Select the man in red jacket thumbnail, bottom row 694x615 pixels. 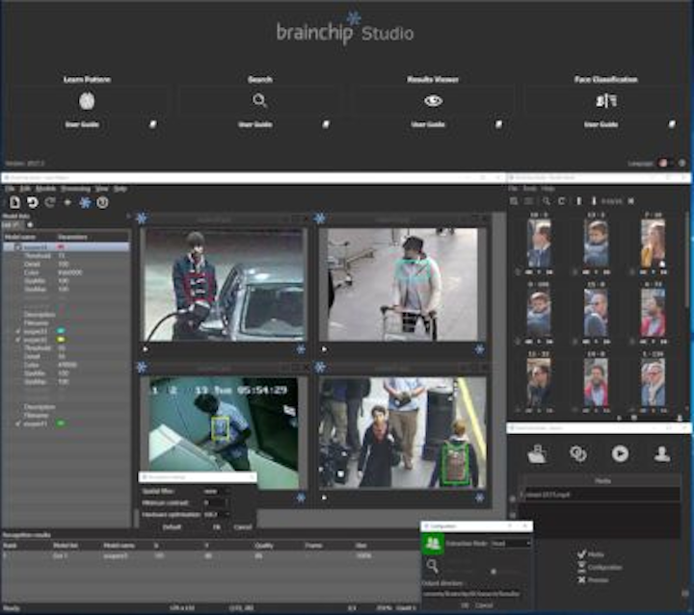pos(596,382)
